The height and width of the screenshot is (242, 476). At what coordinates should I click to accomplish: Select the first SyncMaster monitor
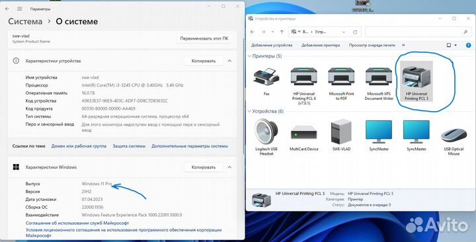379,135
